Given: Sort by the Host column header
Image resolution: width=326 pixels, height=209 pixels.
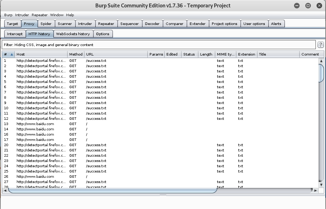Looking at the screenshot, I should 41,54.
